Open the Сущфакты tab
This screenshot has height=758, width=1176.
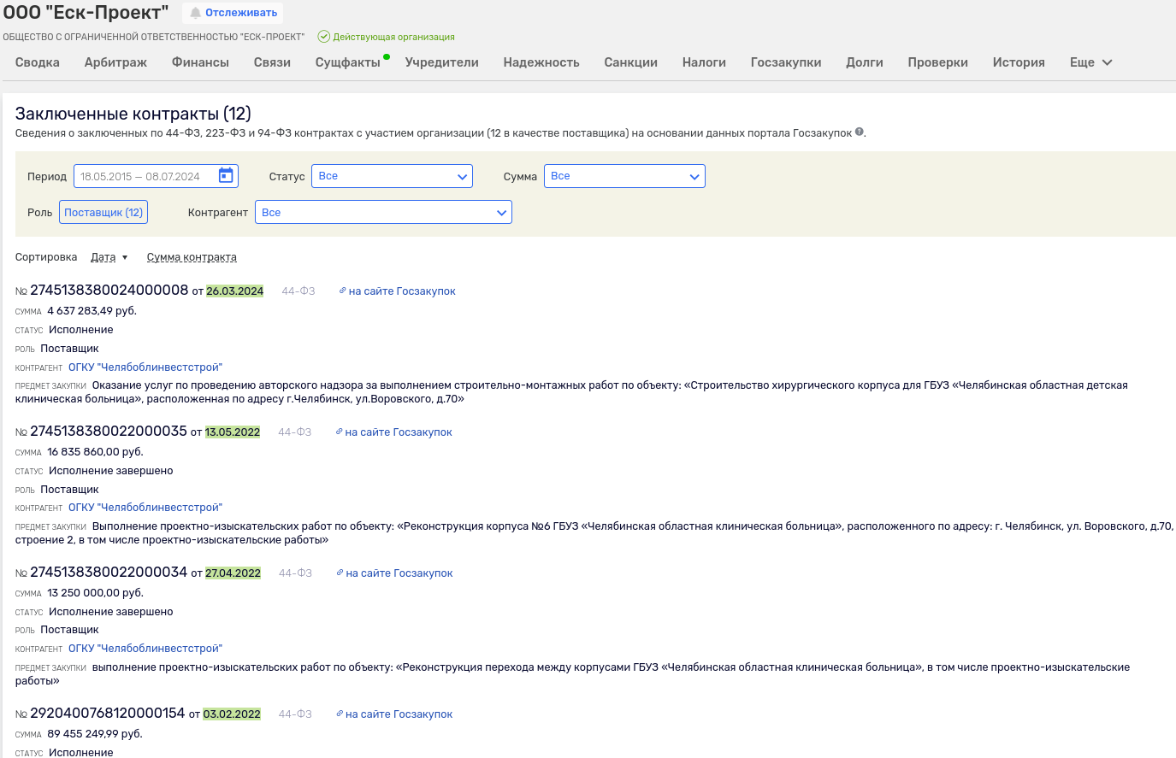tap(348, 62)
